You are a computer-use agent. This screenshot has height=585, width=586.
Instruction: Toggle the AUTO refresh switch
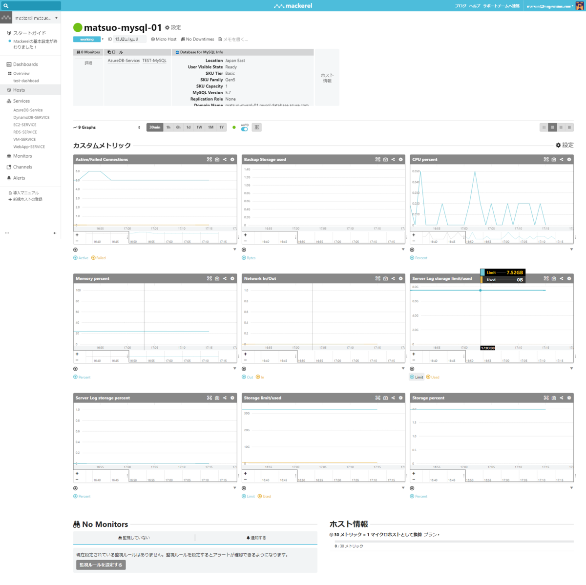(245, 129)
